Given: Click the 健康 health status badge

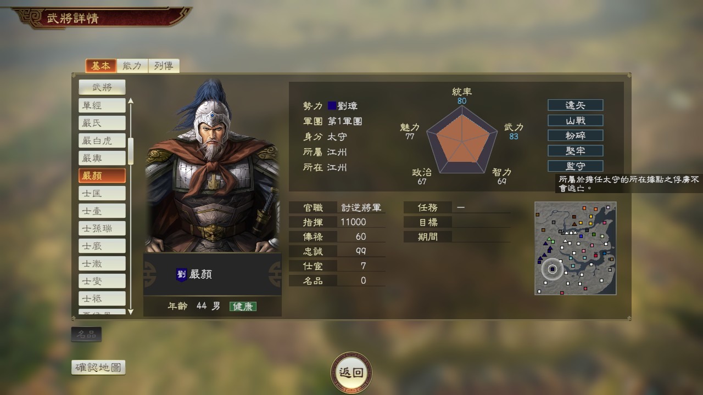Looking at the screenshot, I should 243,307.
